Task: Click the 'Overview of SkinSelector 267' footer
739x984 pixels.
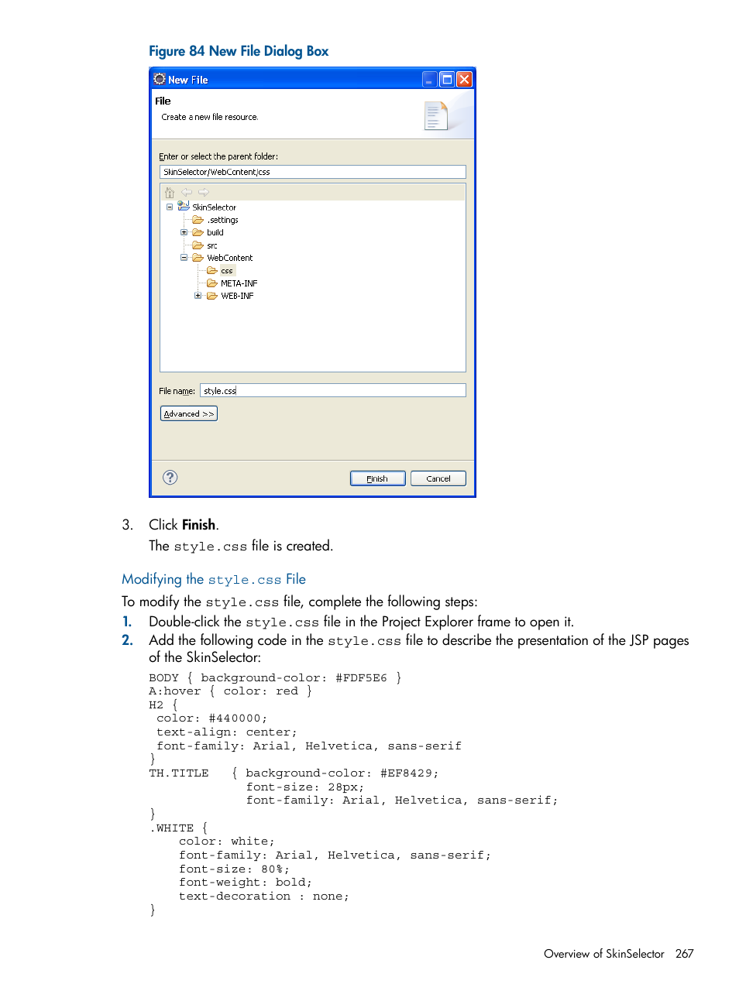Action: coord(619,954)
